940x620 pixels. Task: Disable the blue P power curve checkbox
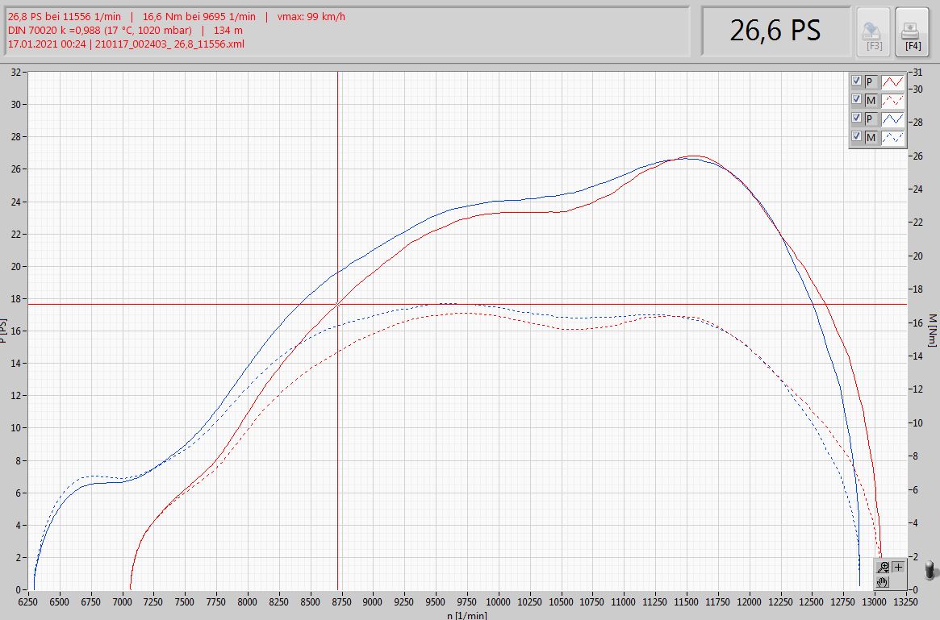click(x=857, y=119)
